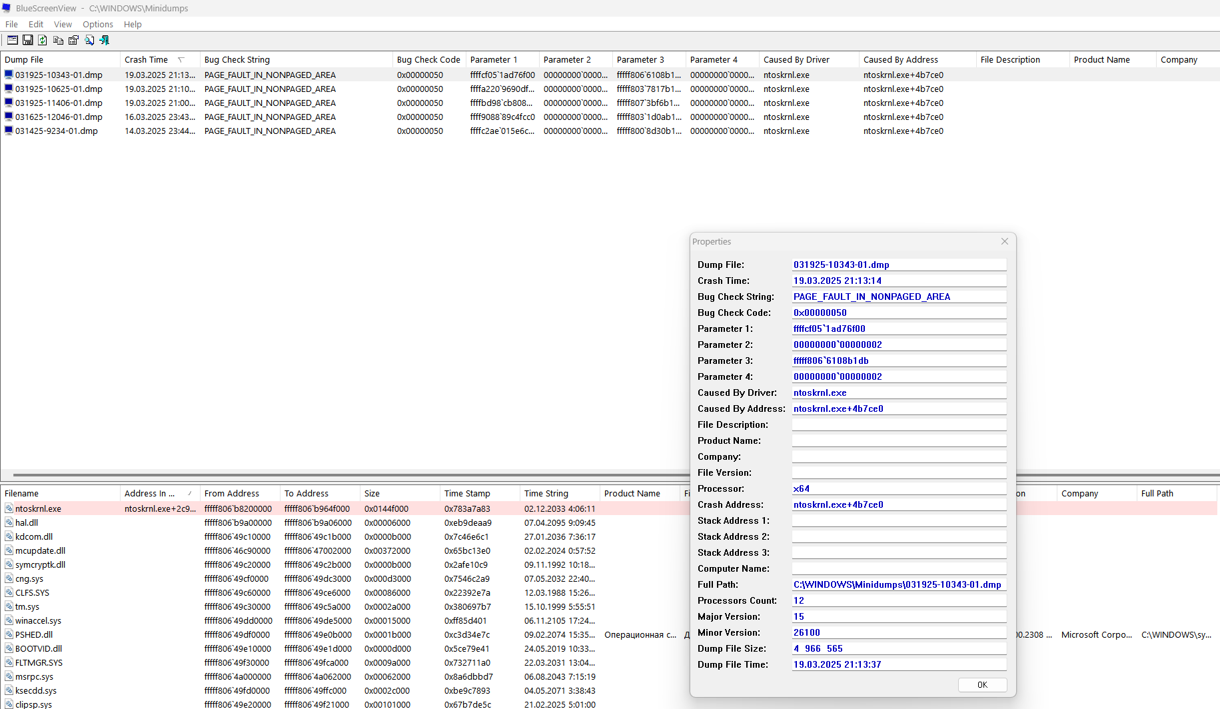Open the Options menu
The image size is (1220, 709).
click(x=98, y=25)
